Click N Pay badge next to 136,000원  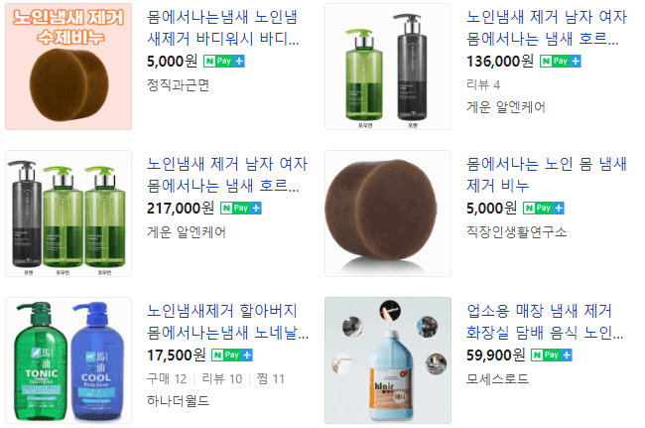(x=561, y=62)
